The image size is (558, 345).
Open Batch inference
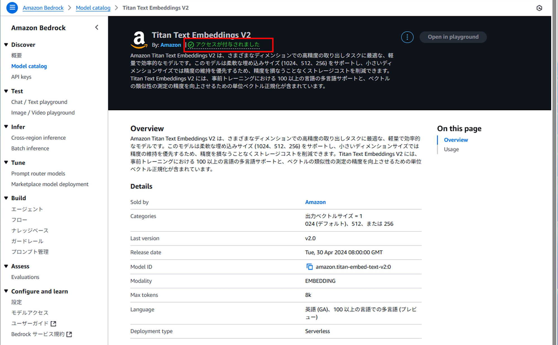pos(30,148)
